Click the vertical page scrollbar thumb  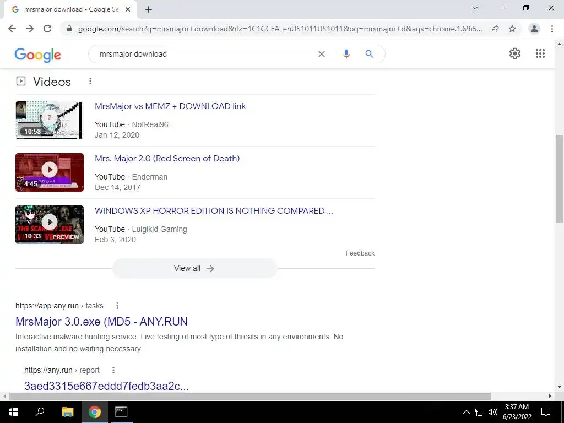click(x=559, y=179)
